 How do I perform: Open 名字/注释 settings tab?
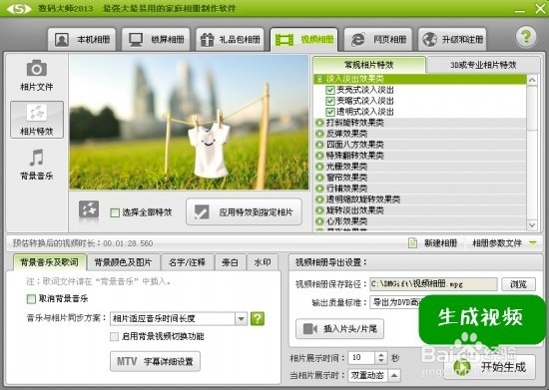point(187,262)
